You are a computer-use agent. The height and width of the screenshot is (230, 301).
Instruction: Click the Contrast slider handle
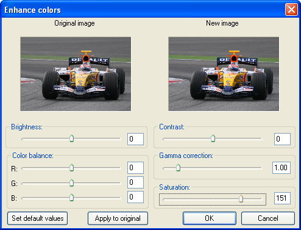point(213,138)
